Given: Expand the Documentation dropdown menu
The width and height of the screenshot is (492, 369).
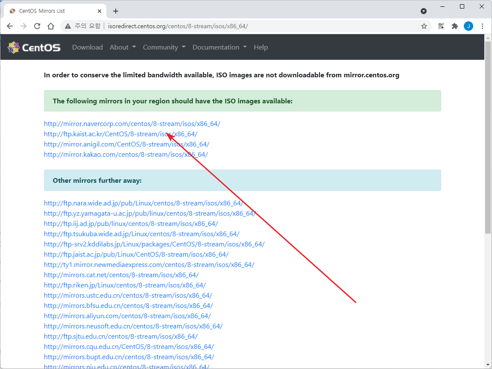Looking at the screenshot, I should click(x=220, y=47).
